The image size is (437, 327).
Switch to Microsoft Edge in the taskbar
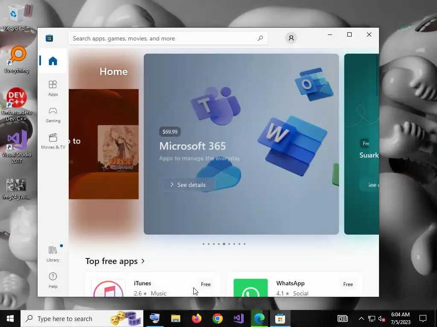coord(259,318)
